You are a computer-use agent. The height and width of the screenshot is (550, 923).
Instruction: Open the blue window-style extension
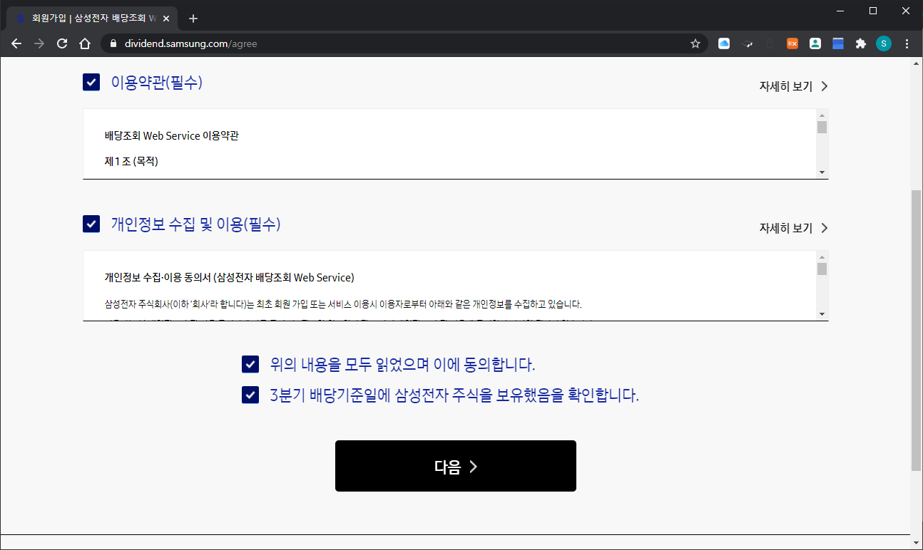838,43
